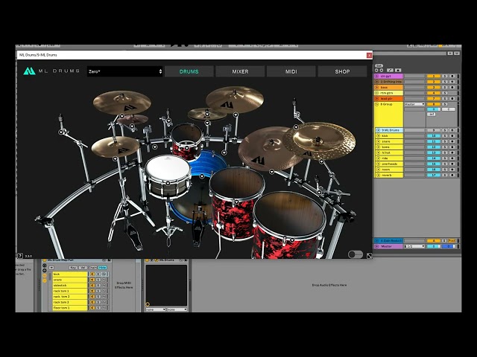Image resolution: width=477 pixels, height=357 pixels.
Task: Adjust the Master track cyan volume slider
Action: 434,246
